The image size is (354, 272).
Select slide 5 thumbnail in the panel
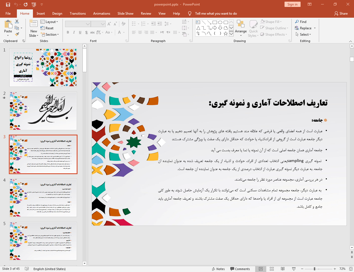point(43,241)
